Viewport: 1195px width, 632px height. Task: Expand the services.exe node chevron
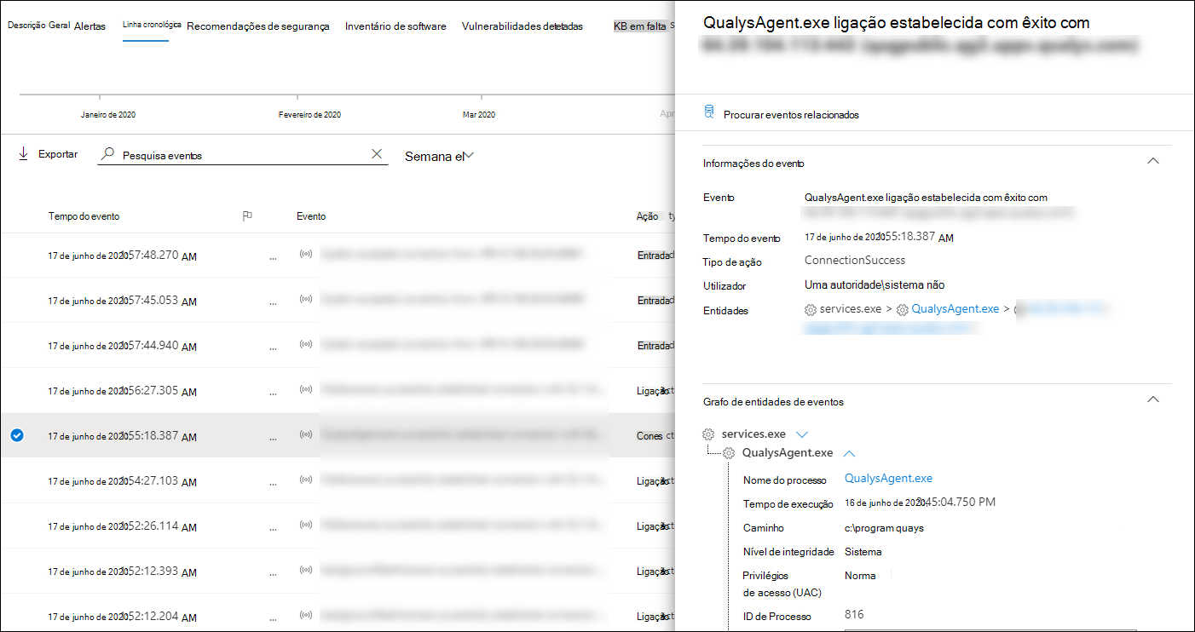coord(801,434)
